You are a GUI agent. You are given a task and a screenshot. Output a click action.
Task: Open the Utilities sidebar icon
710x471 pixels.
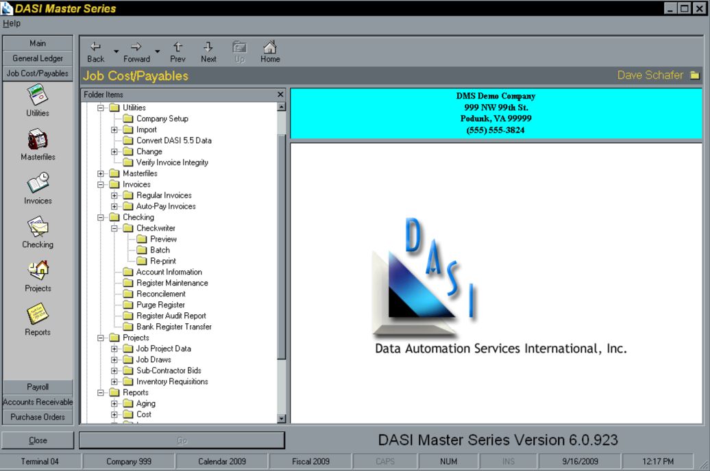click(x=38, y=95)
